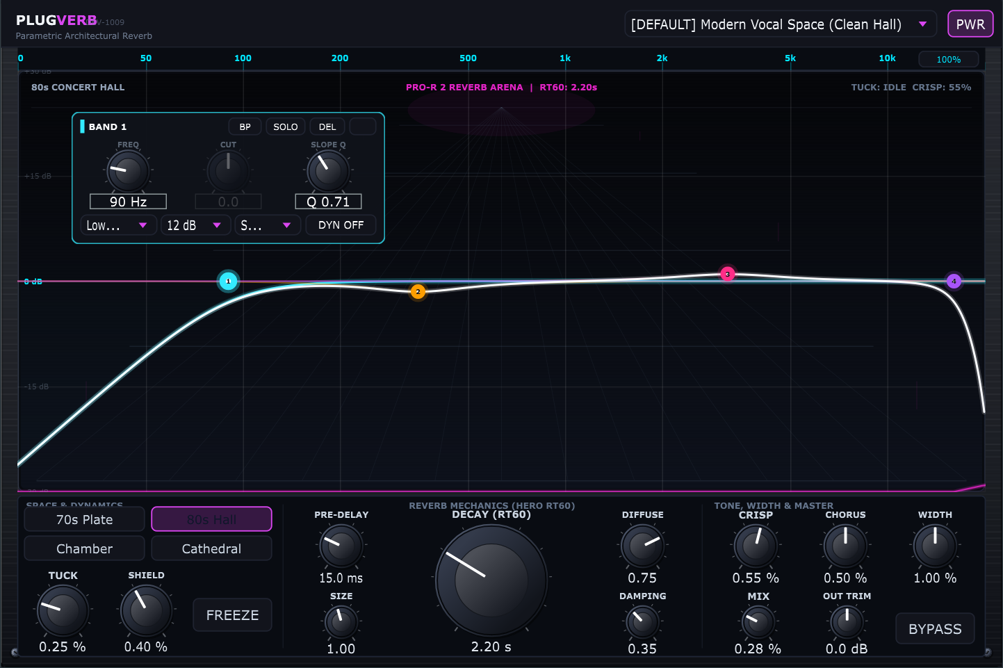Switch to the Cathedral reverb type
The width and height of the screenshot is (1003, 668).
pos(211,548)
